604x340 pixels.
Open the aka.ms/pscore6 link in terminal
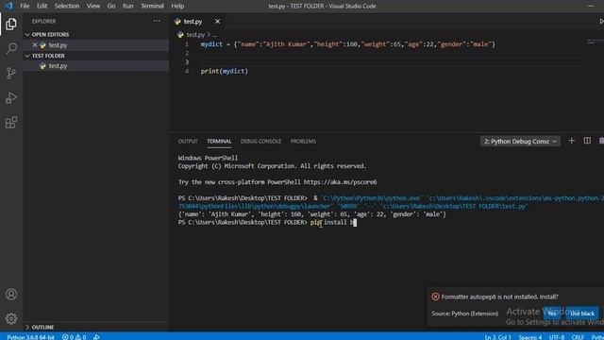pos(340,182)
